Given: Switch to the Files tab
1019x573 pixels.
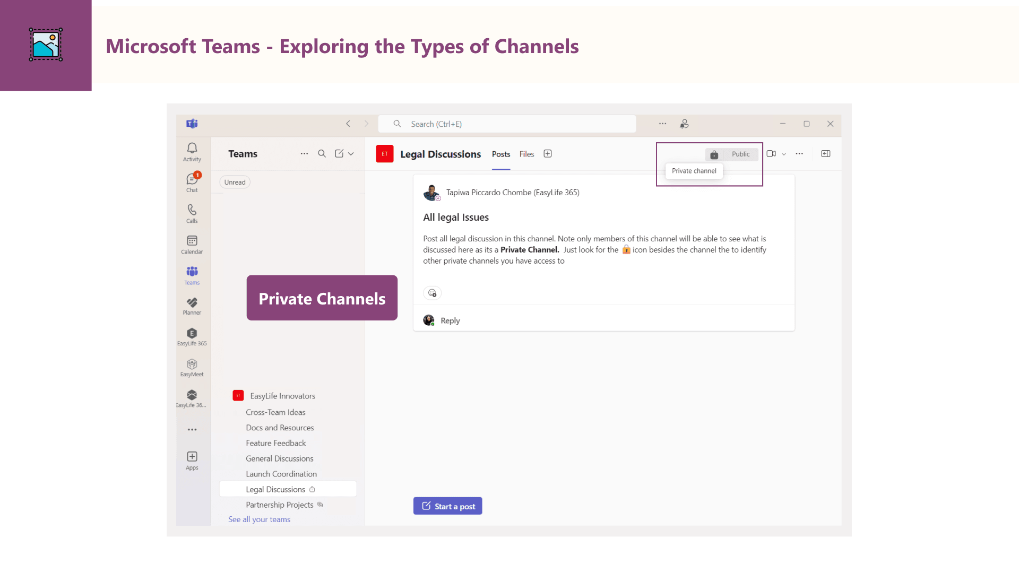Looking at the screenshot, I should coord(526,154).
